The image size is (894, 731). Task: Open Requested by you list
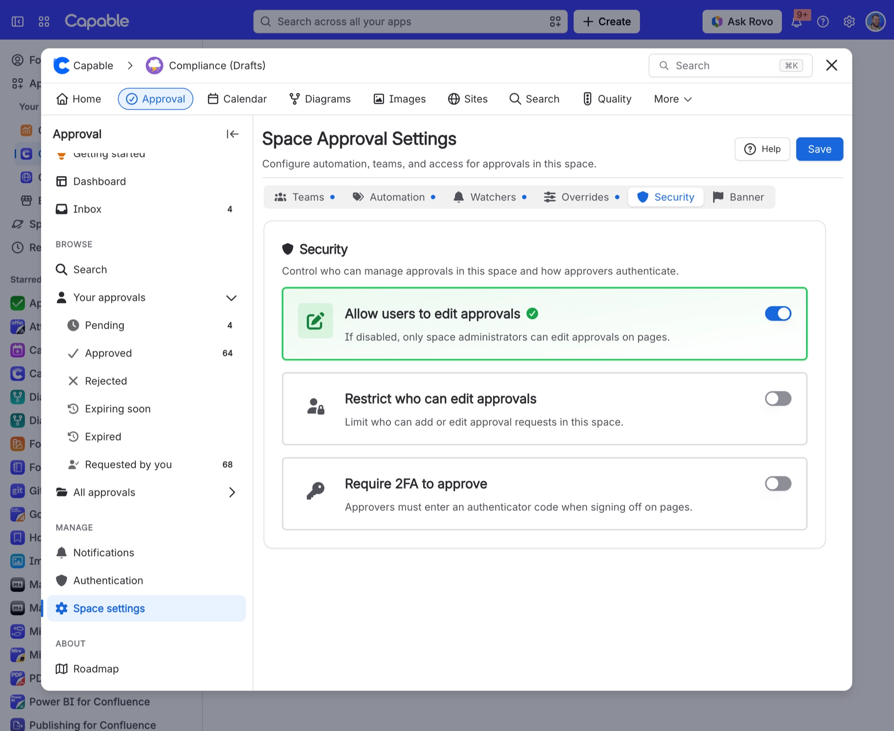(x=146, y=464)
